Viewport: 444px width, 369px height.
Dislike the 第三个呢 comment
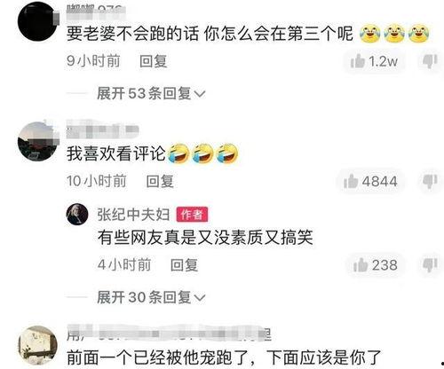click(430, 61)
